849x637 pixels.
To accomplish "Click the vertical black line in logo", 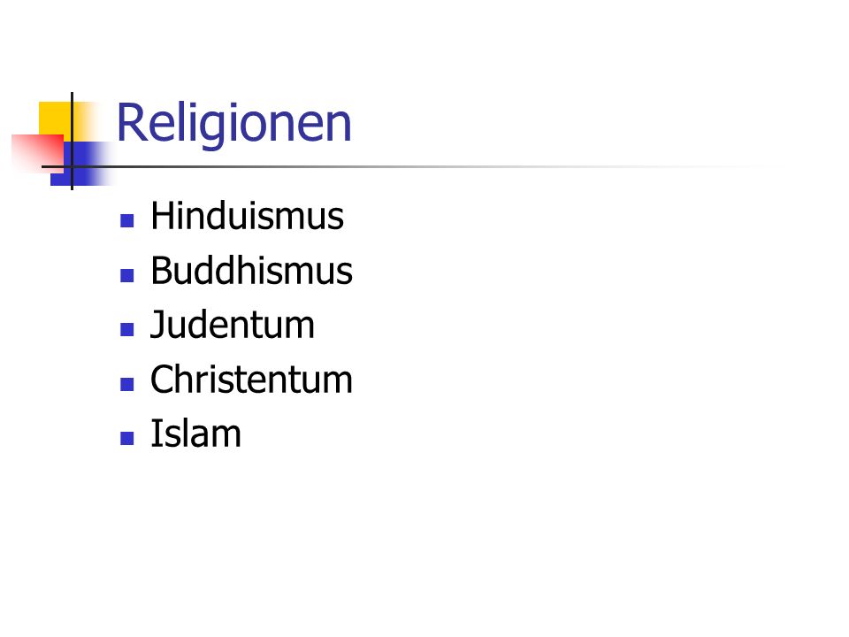I will click(72, 141).
